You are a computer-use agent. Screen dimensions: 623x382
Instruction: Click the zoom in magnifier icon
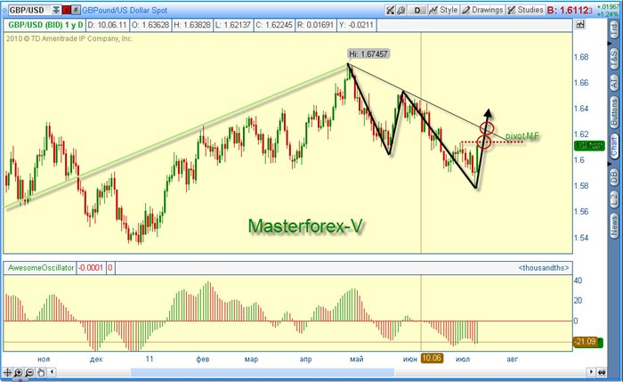click(19, 372)
